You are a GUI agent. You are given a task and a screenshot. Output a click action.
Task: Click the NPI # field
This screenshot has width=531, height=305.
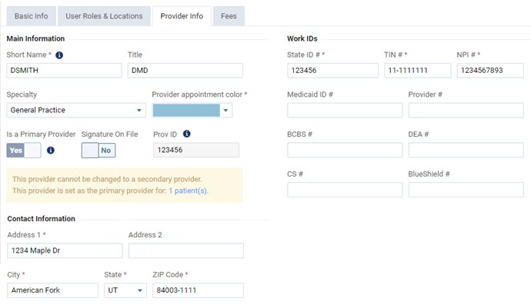pyautogui.click(x=490, y=71)
